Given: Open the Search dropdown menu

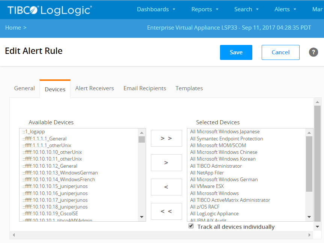Looking at the screenshot, I should click(247, 9).
